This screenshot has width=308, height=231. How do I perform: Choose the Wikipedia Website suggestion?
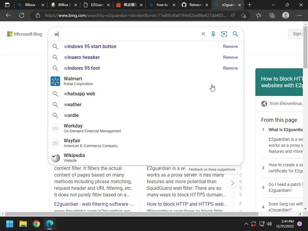146,158
